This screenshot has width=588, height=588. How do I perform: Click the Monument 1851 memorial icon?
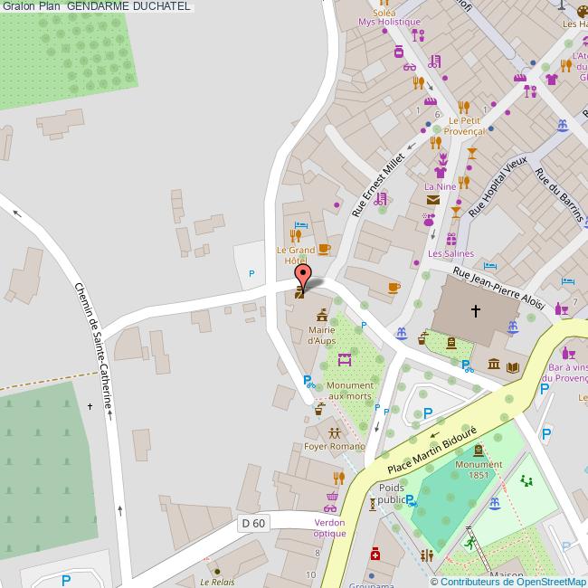pyautogui.click(x=478, y=450)
